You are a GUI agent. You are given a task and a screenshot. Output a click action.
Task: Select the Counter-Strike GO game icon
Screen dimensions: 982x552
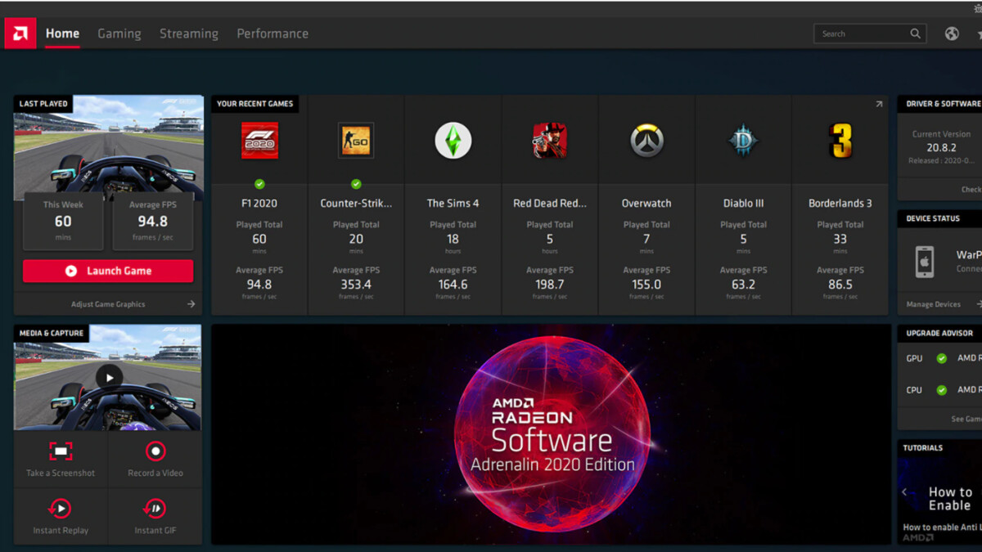[x=356, y=141]
